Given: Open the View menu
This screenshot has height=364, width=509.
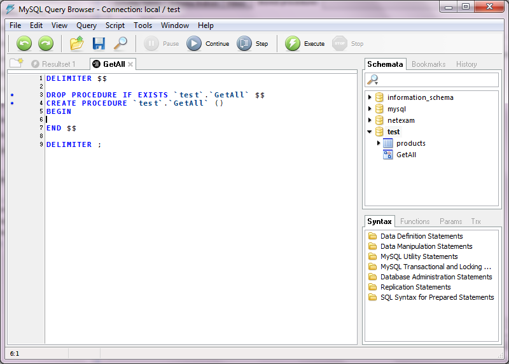Looking at the screenshot, I should click(59, 25).
